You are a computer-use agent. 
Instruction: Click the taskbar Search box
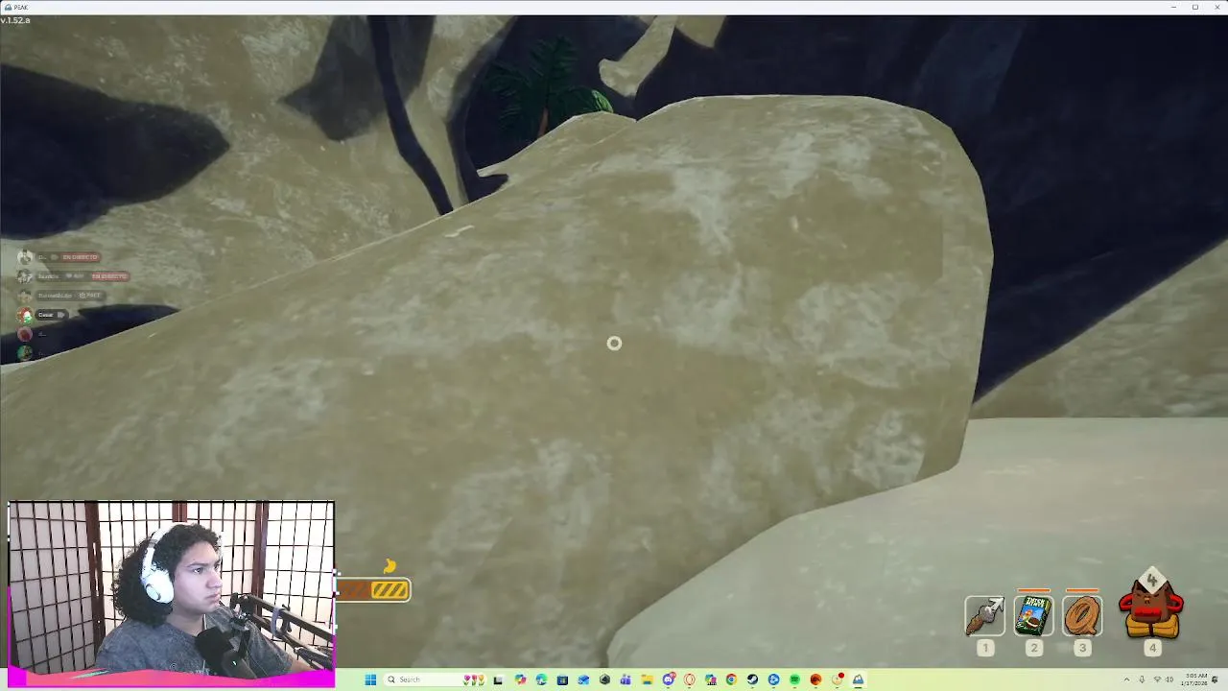coord(435,679)
